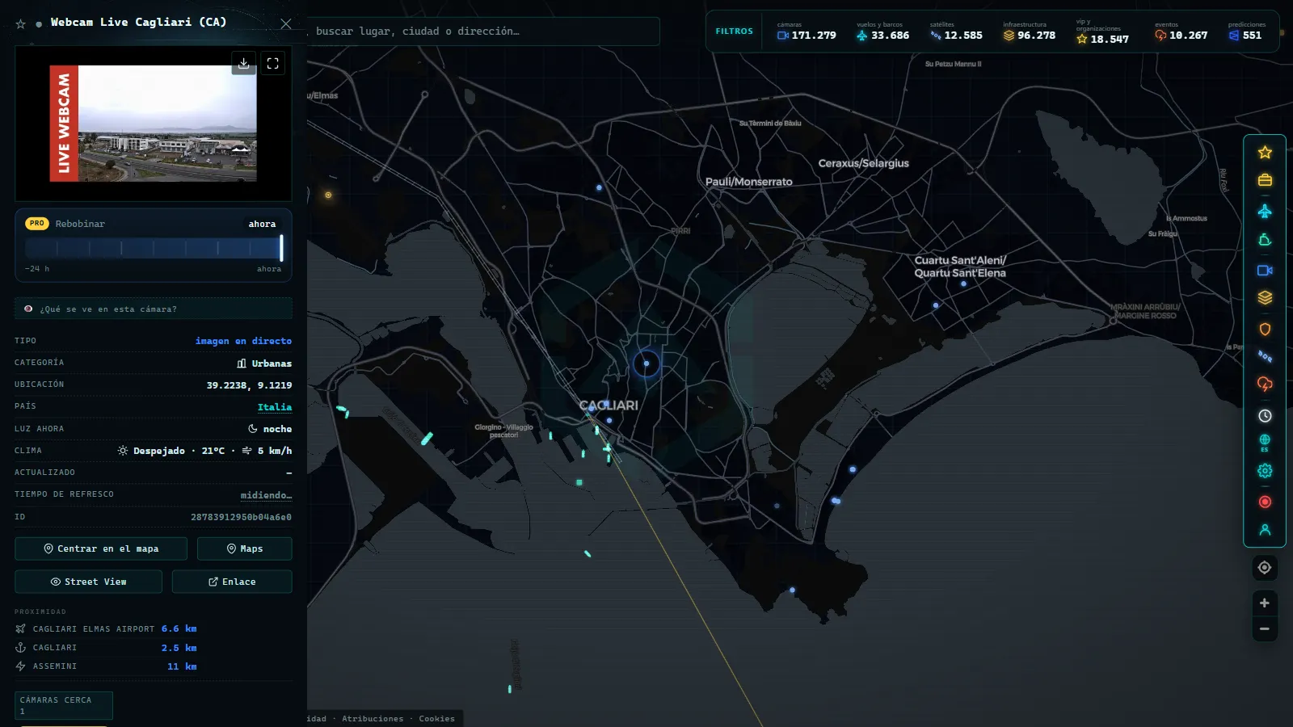Zoom out the map with minus button
Image resolution: width=1293 pixels, height=727 pixels.
click(1265, 628)
